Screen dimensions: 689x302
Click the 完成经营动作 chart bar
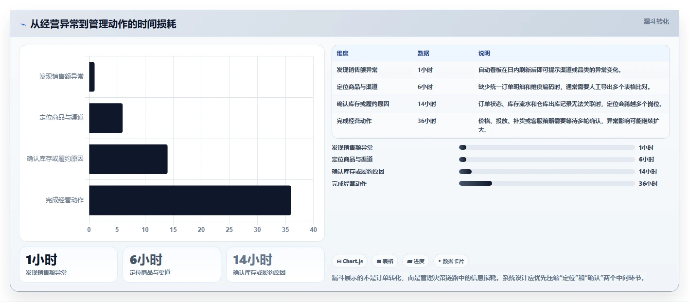pyautogui.click(x=190, y=200)
